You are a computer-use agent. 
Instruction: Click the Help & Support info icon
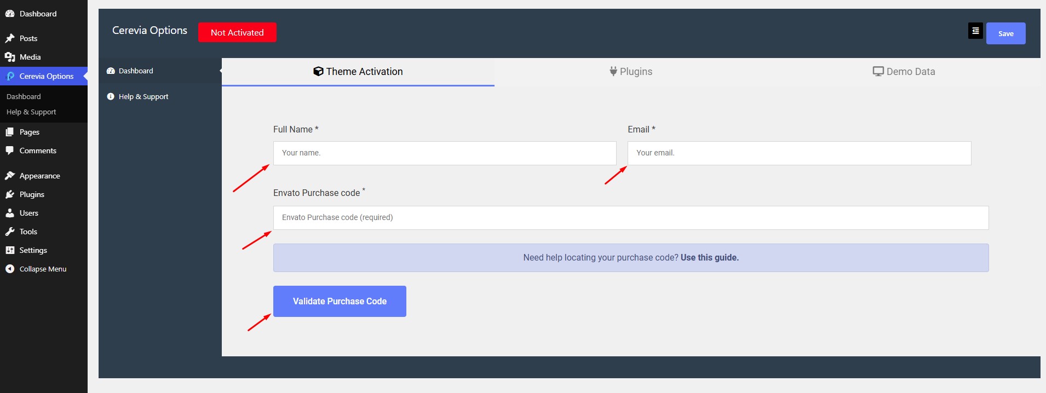tap(111, 96)
